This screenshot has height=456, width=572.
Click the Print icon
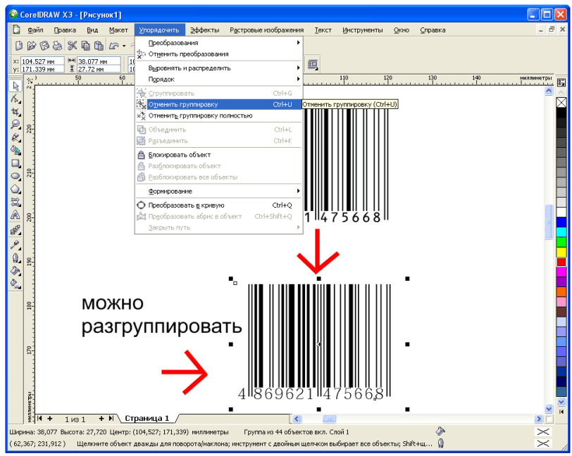[57, 46]
